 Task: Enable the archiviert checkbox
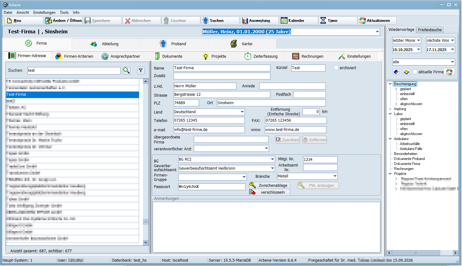(336, 68)
